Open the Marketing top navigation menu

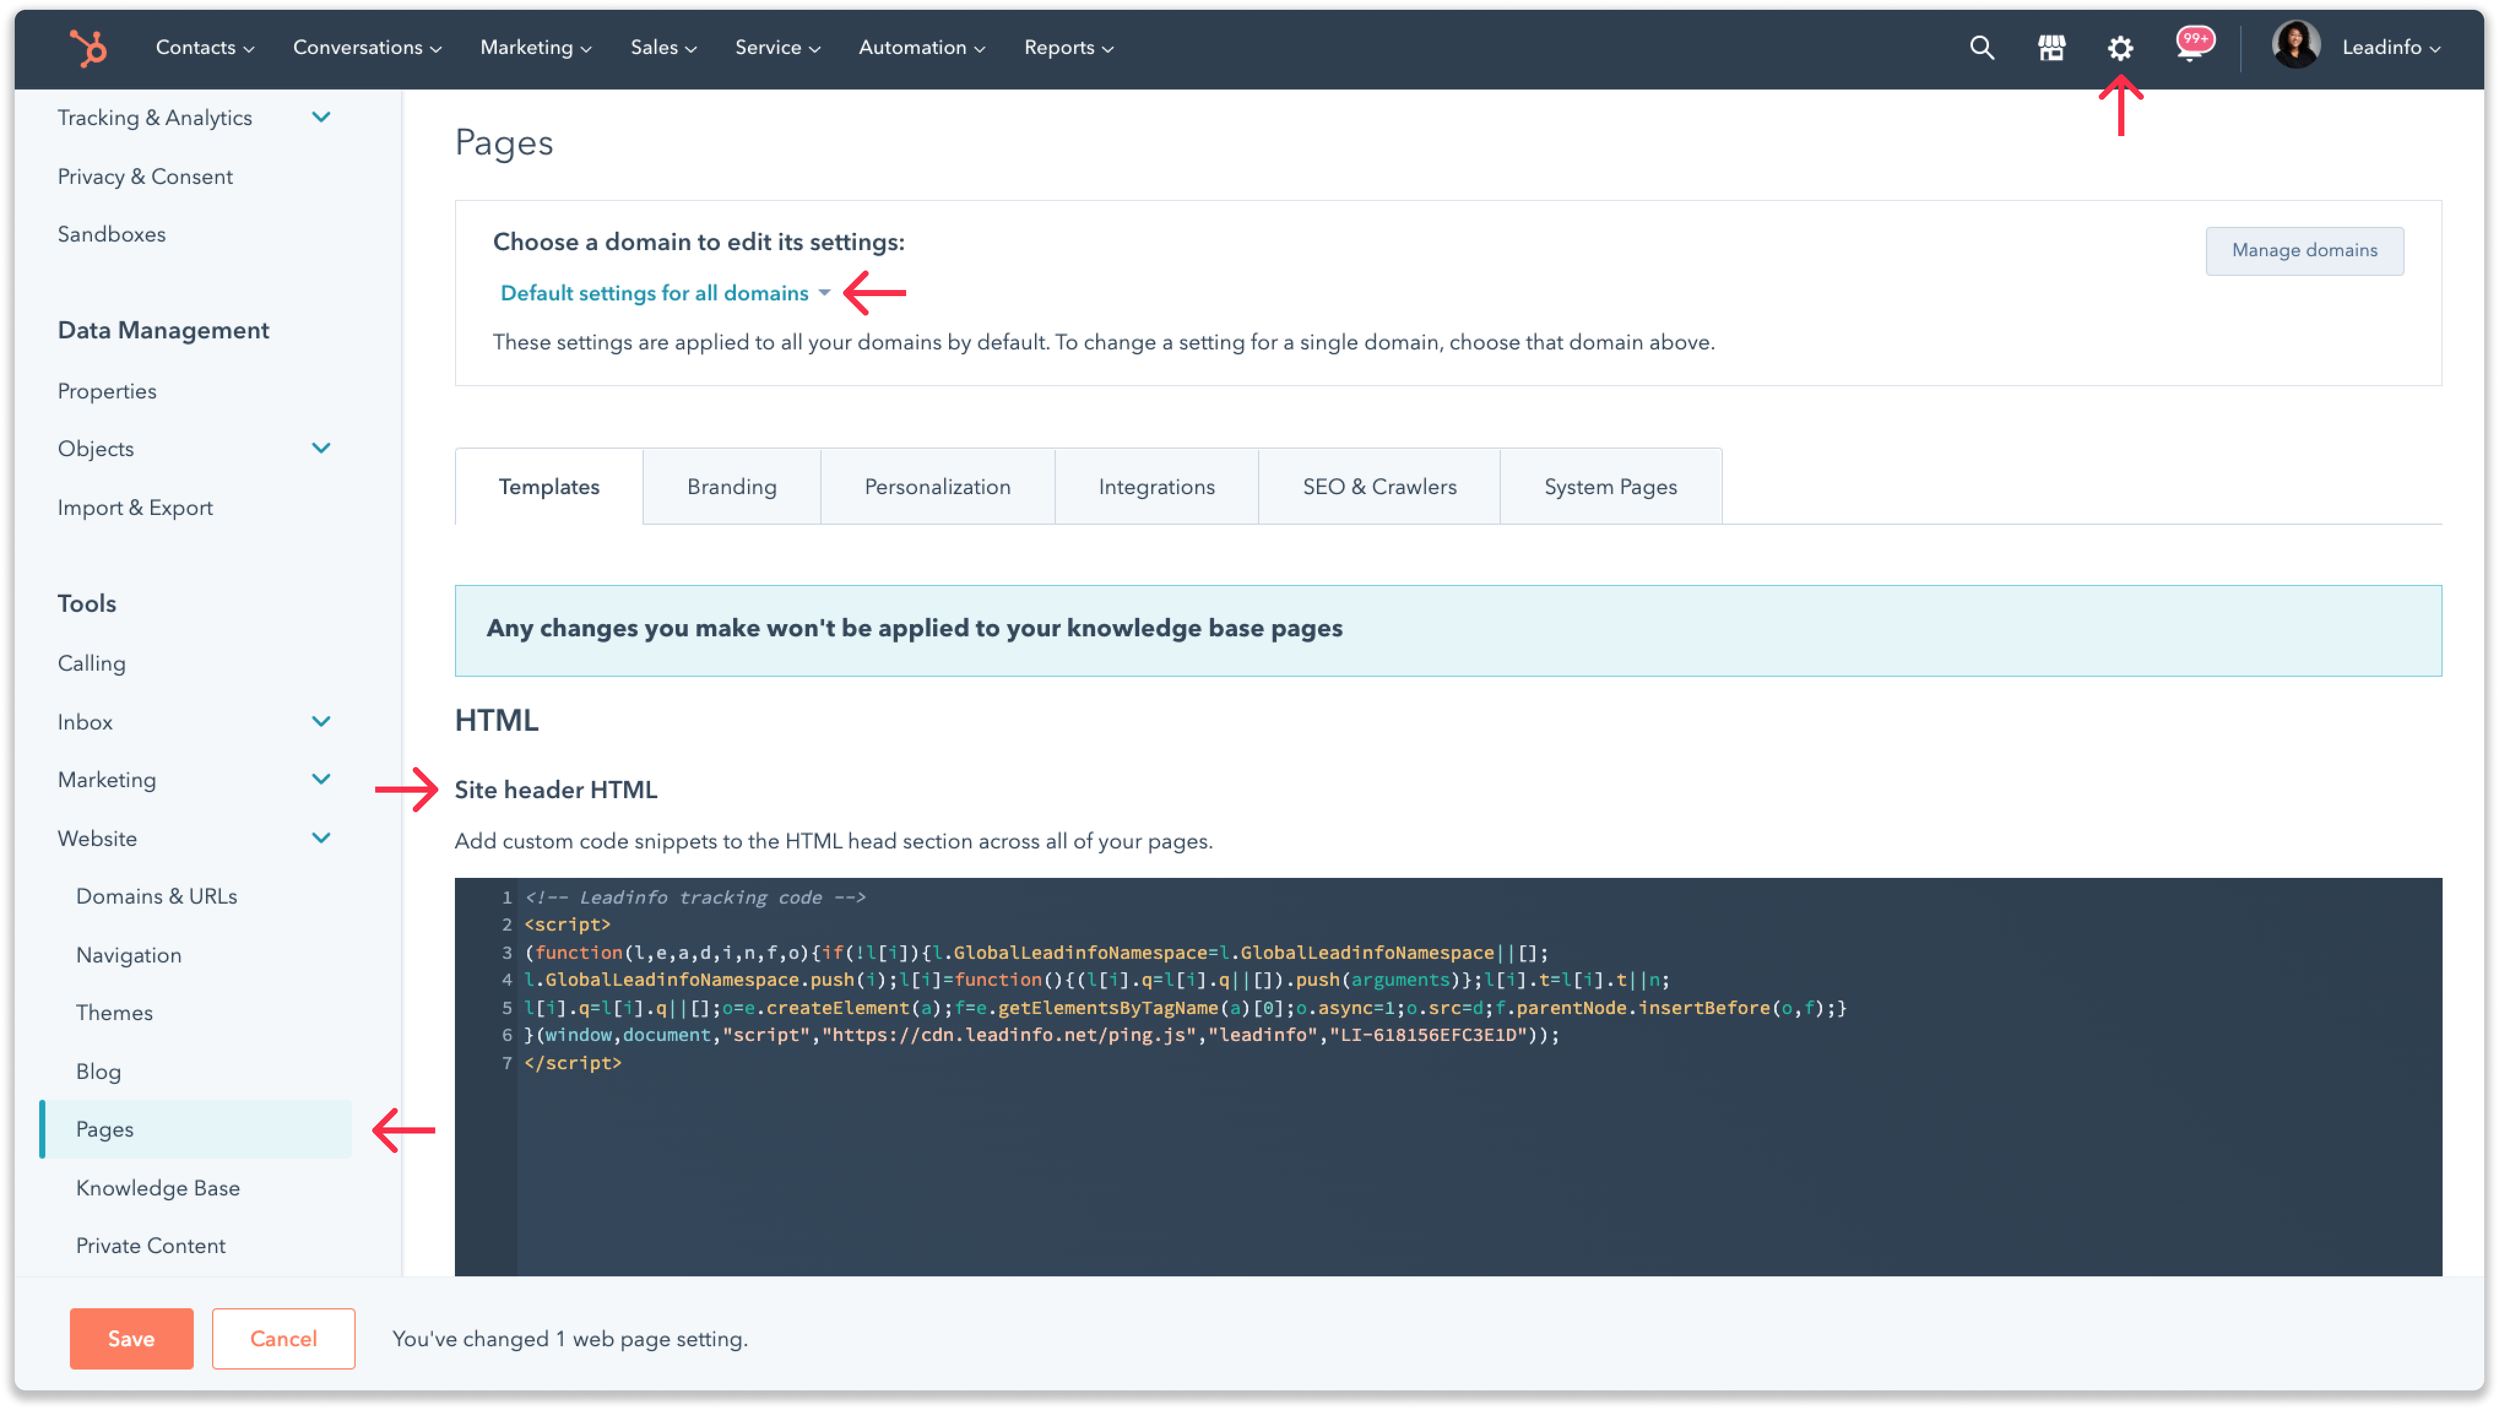point(535,48)
